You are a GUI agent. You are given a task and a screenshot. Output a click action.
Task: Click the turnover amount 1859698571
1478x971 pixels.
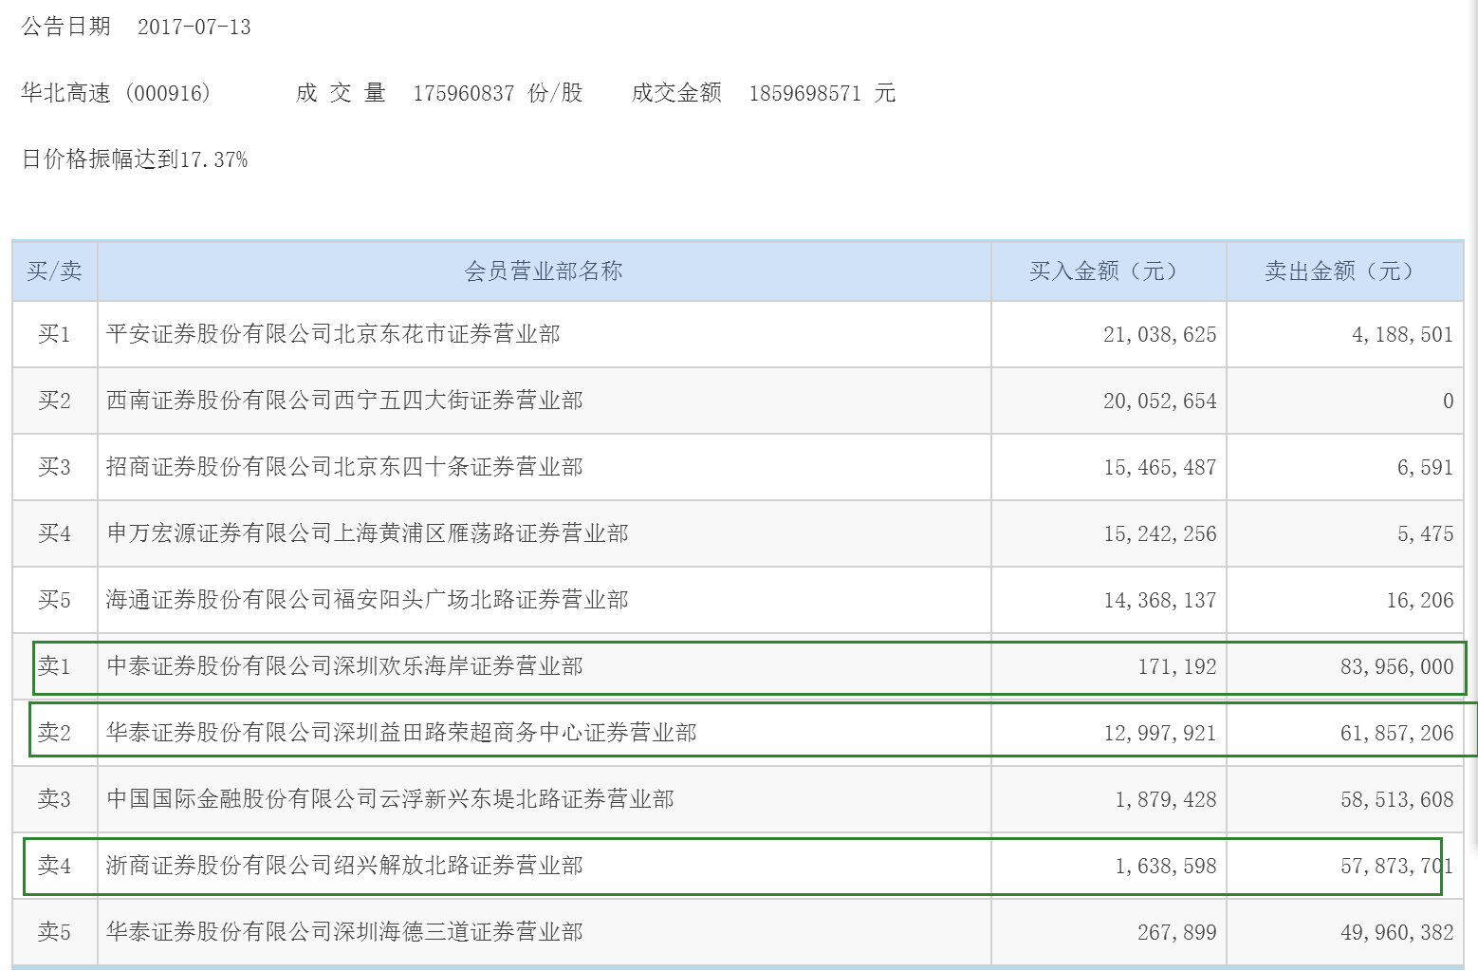point(804,93)
